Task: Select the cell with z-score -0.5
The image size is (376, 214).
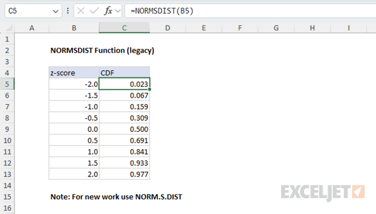Action: (74, 118)
